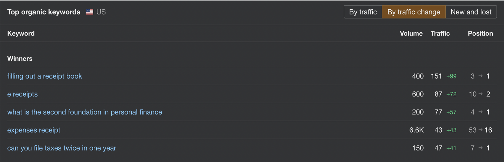The width and height of the screenshot is (504, 162).
Task: Click the Traffic column header
Action: click(x=440, y=33)
